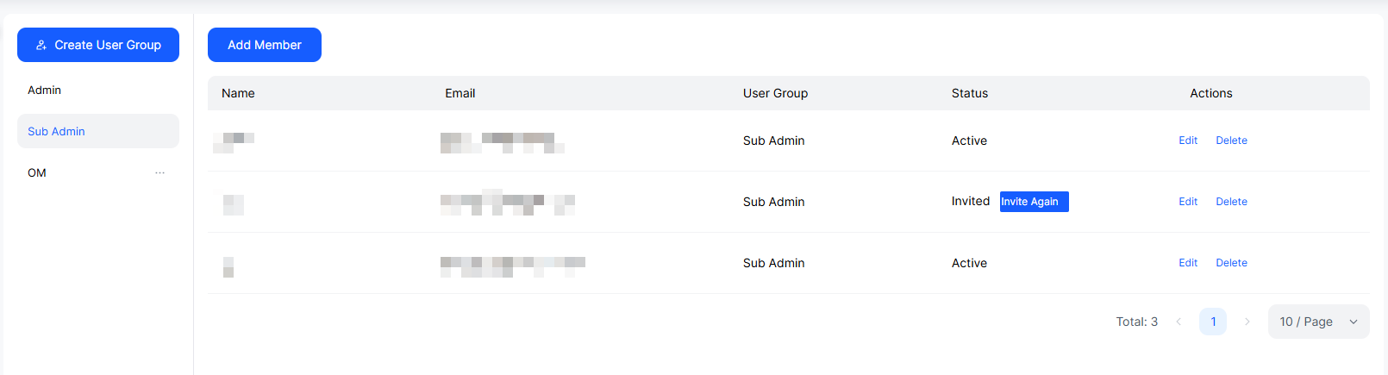Viewport: 1388px width, 375px height.
Task: Open the OM group's three-dot menu
Action: click(159, 172)
